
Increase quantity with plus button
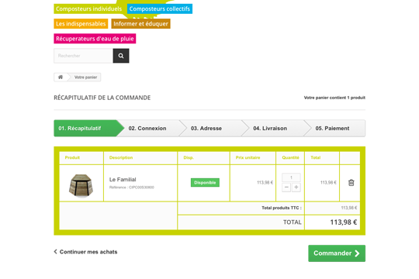point(296,188)
